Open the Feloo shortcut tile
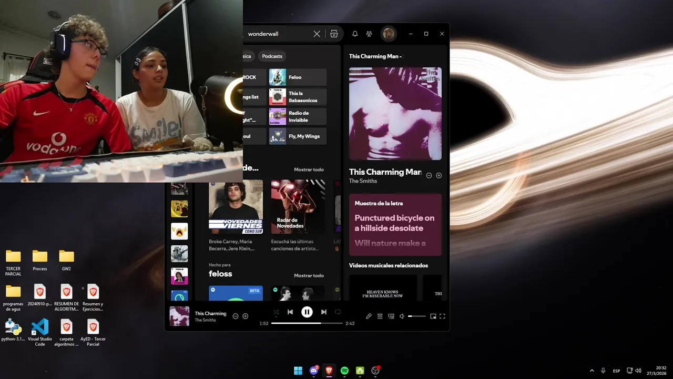673x379 pixels. (298, 77)
